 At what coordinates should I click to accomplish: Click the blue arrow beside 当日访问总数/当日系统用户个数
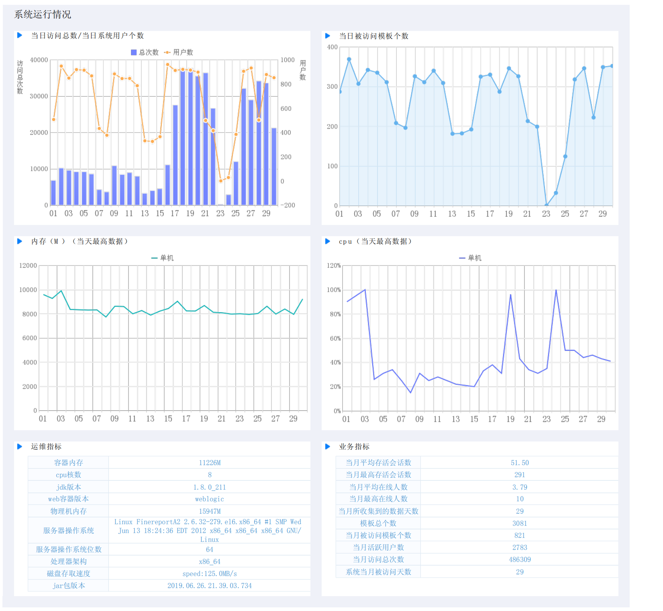(x=20, y=35)
